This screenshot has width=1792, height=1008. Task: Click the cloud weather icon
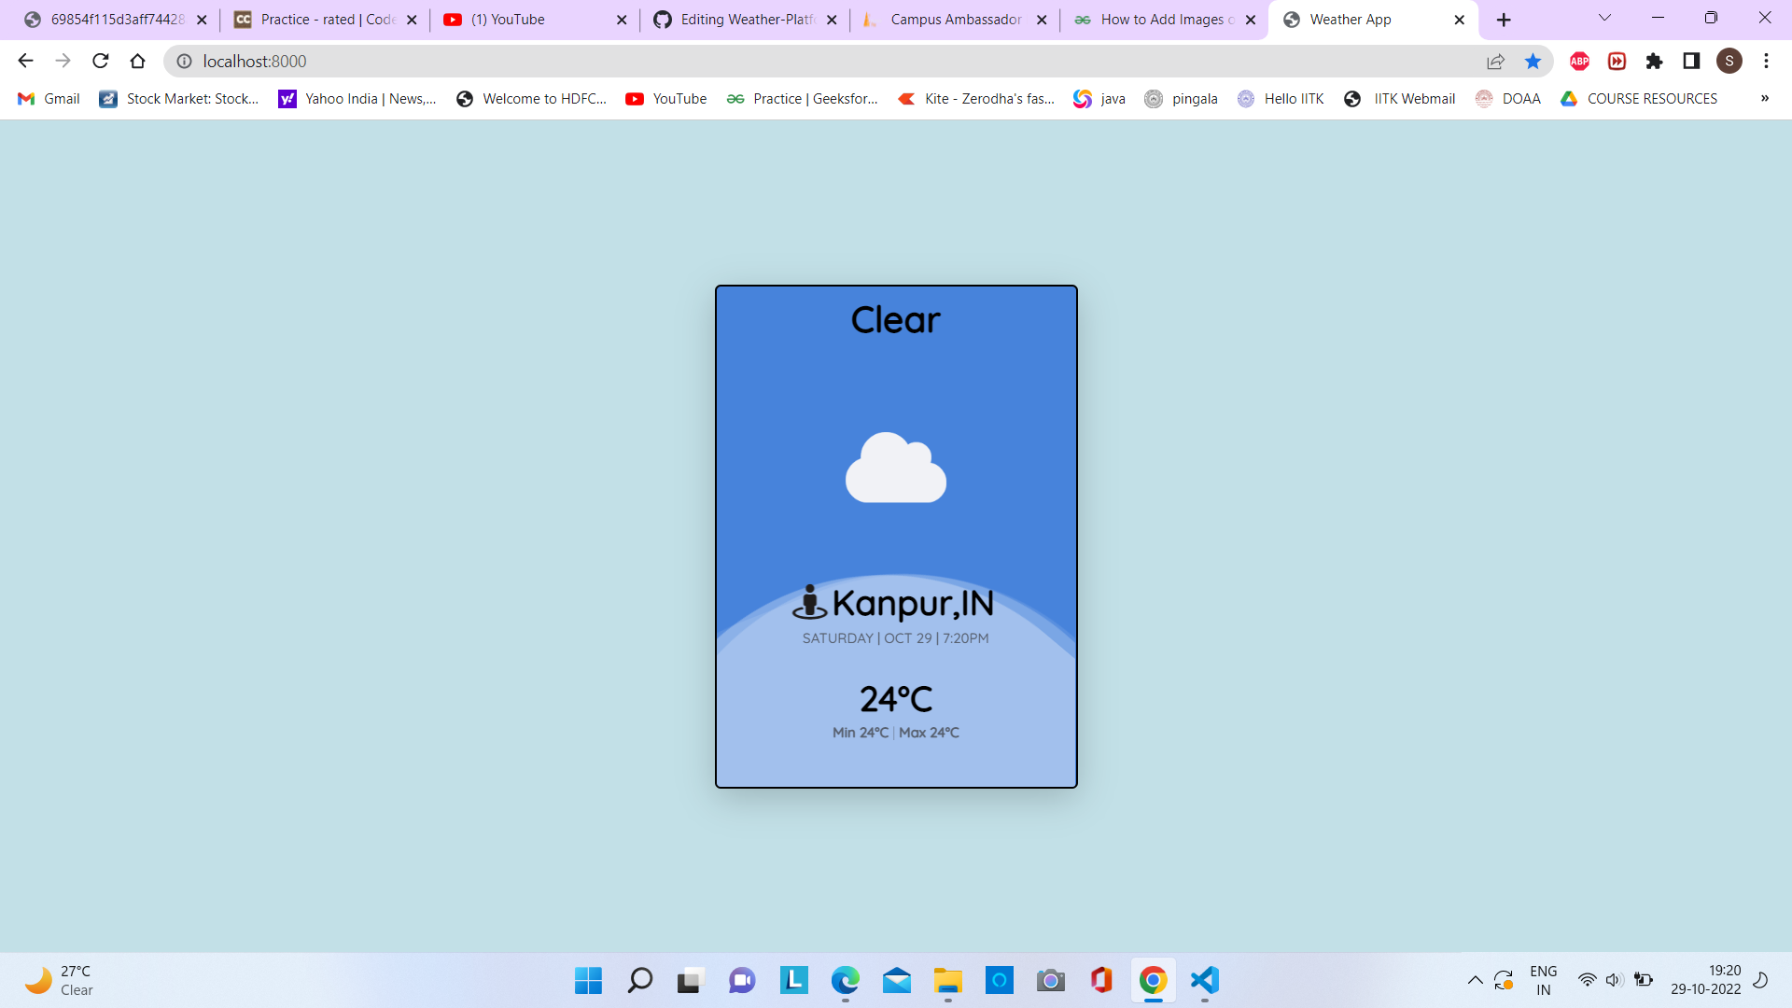896,469
